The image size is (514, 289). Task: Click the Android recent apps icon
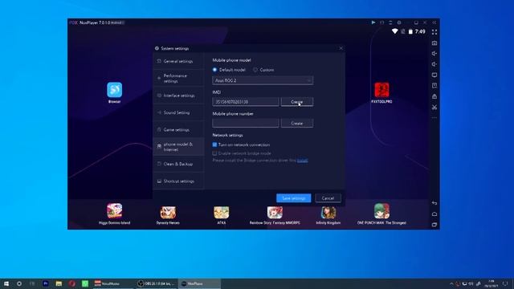pos(434,225)
